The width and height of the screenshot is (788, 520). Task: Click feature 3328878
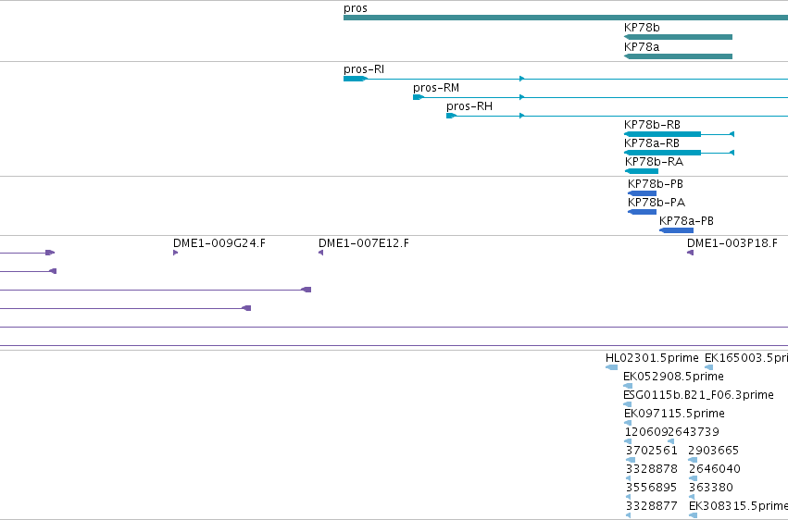tap(628, 478)
